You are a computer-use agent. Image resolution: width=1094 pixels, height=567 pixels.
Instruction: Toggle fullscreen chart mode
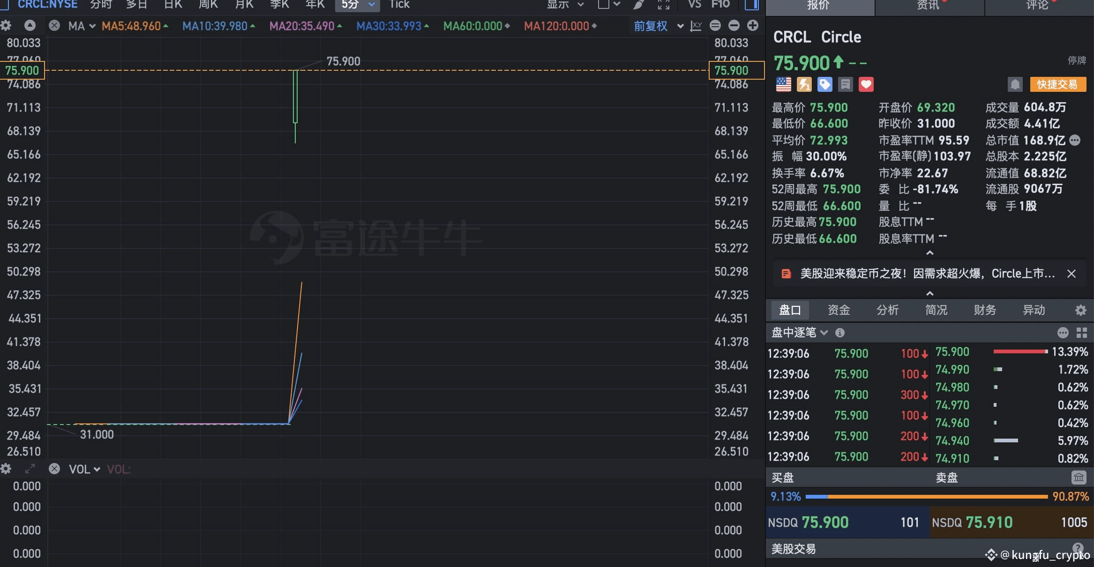pos(664,4)
